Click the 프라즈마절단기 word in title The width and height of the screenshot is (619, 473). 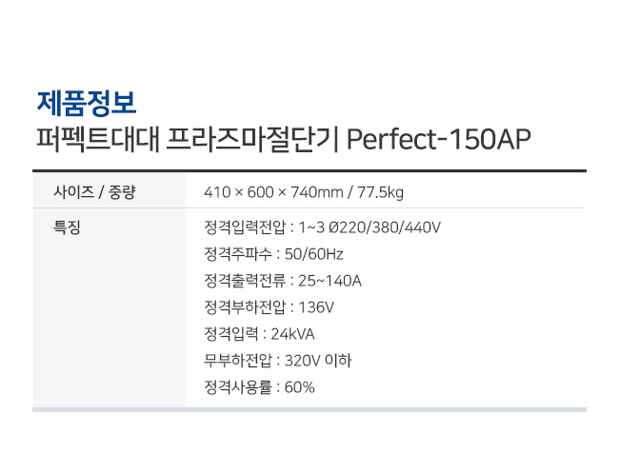click(x=252, y=139)
